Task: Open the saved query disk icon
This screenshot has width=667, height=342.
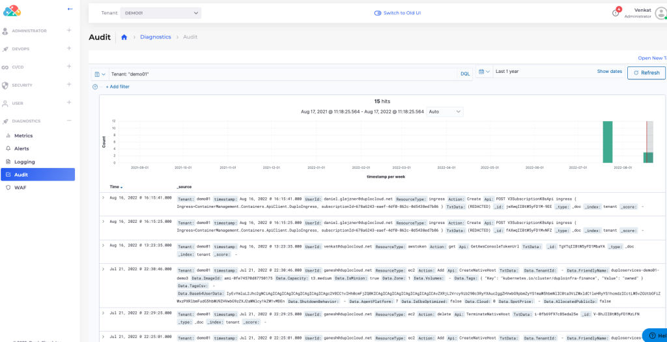Action: (98, 74)
